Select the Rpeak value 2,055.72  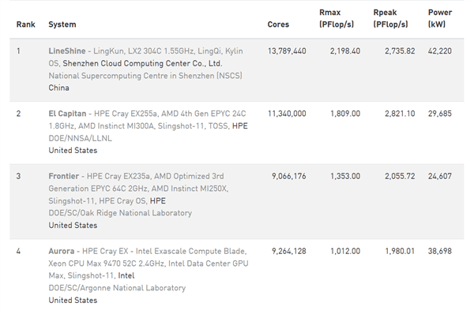(x=400, y=176)
